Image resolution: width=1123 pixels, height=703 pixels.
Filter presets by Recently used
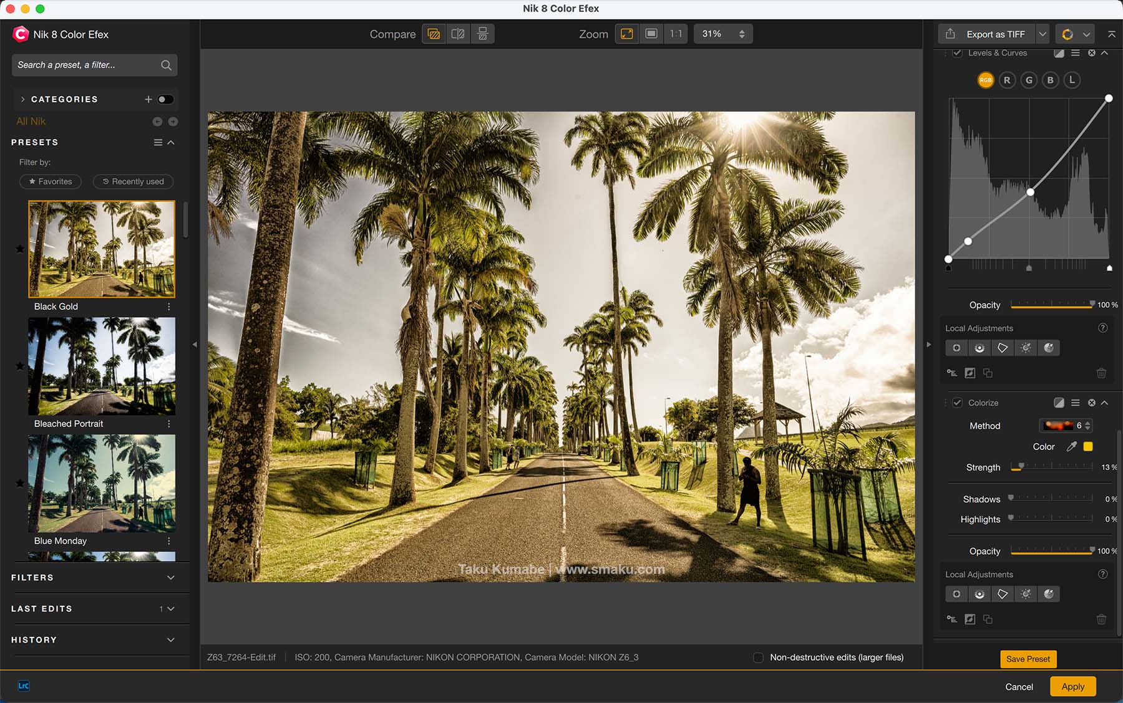point(133,181)
